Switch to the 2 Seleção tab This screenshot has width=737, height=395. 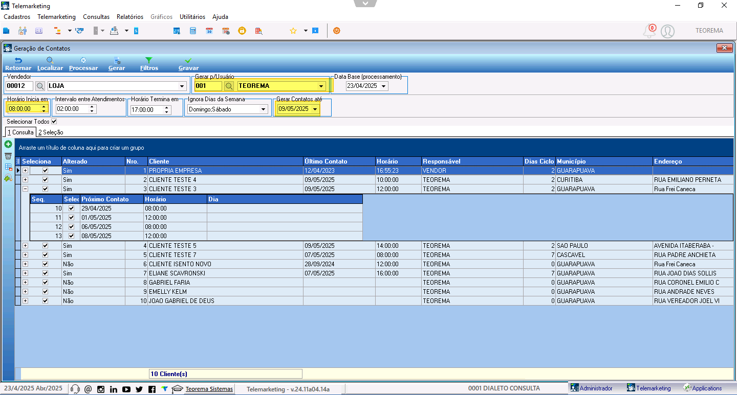coord(51,132)
